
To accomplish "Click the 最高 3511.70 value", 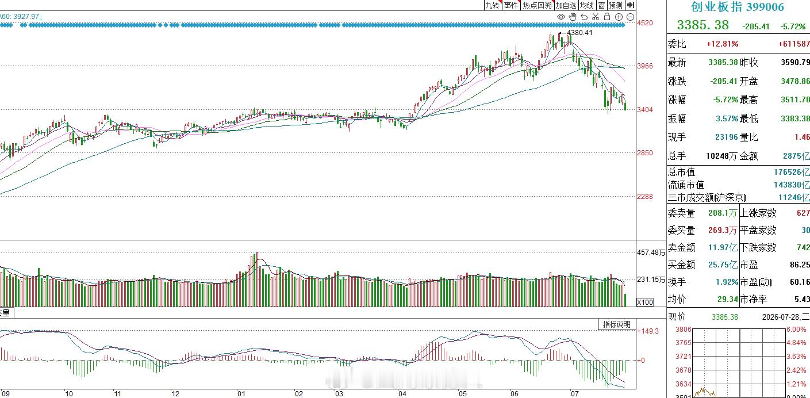I will 794,99.
